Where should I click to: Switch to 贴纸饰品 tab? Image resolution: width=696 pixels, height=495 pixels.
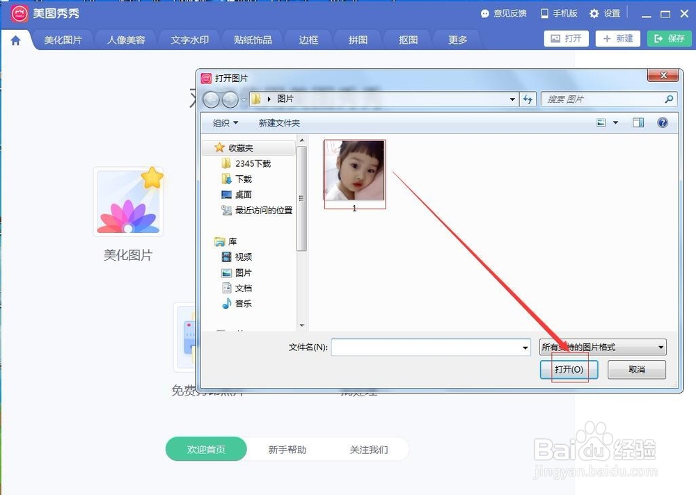pos(253,40)
